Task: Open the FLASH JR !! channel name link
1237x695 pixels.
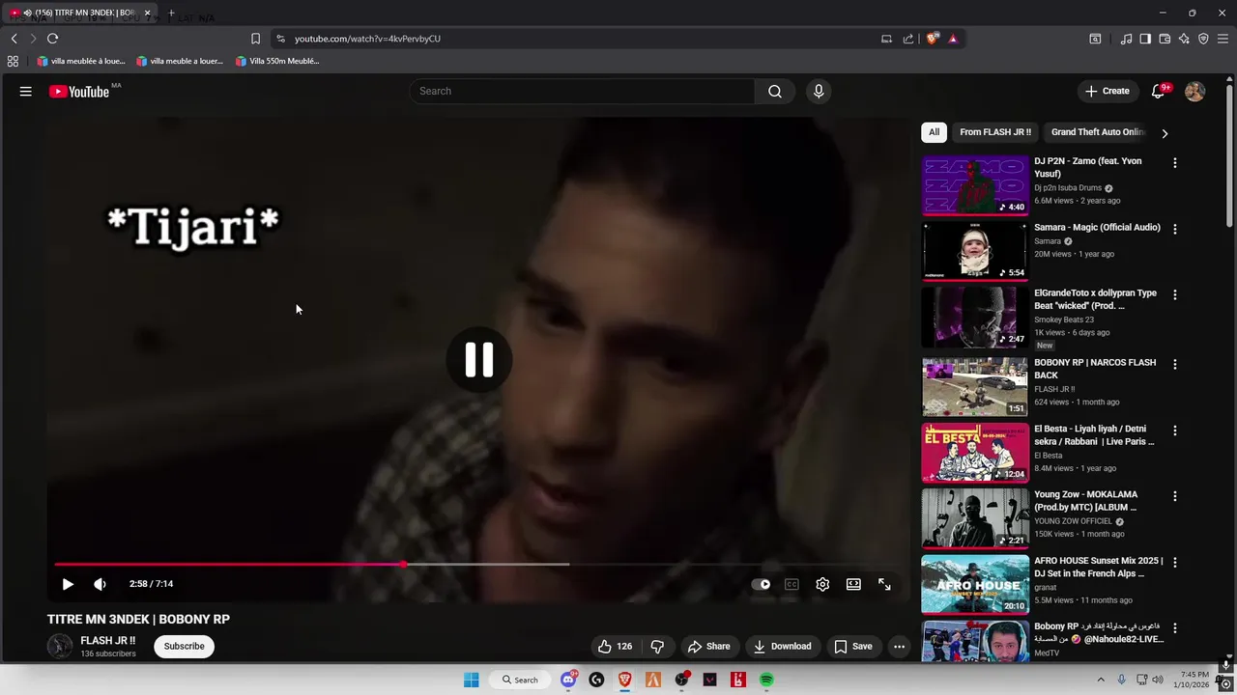Action: point(107,641)
